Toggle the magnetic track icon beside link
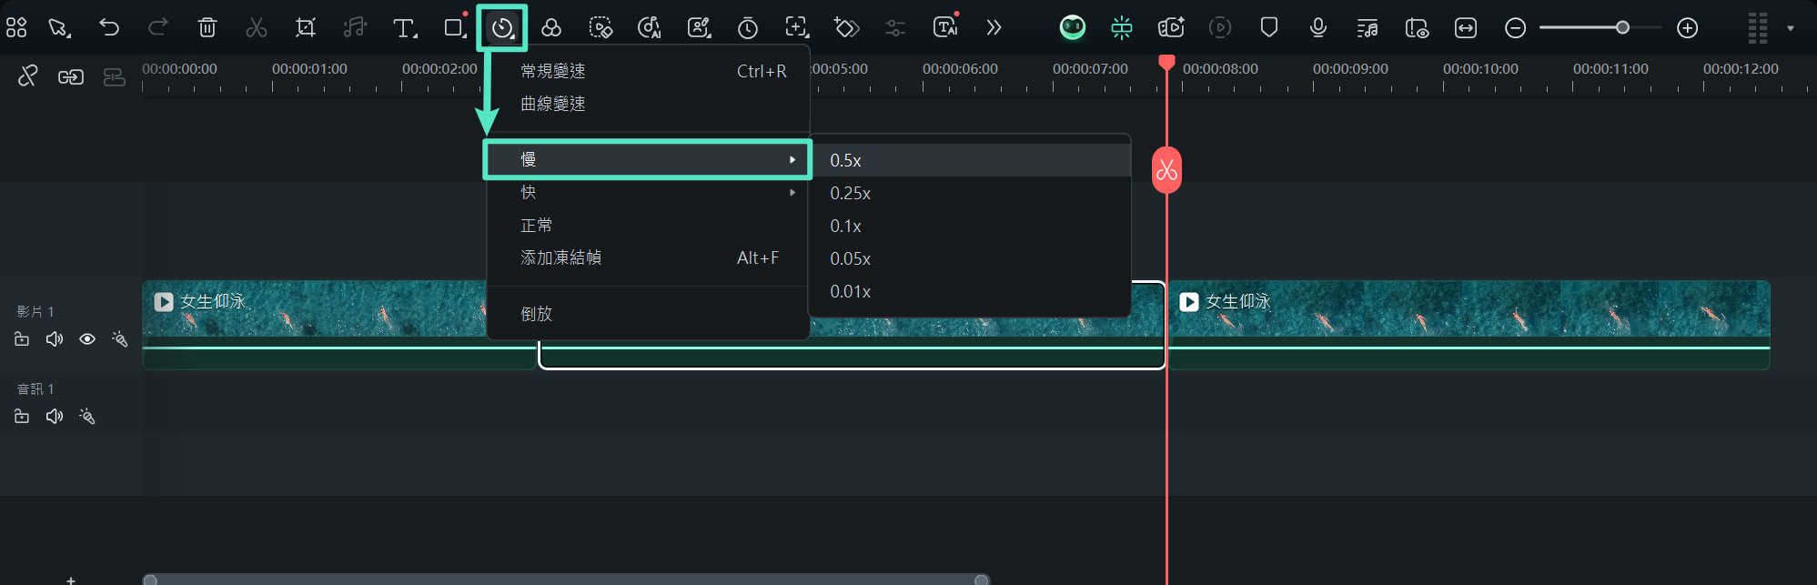1817x585 pixels. coord(114,77)
